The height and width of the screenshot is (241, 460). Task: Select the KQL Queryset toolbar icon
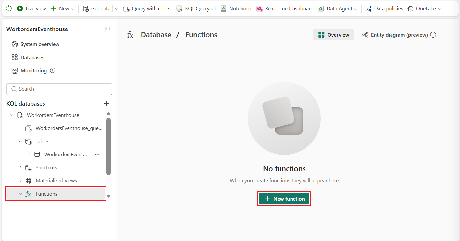pyautogui.click(x=196, y=8)
